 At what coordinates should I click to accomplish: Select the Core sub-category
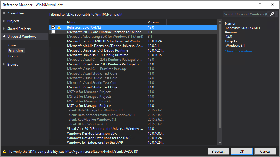(x=12, y=45)
